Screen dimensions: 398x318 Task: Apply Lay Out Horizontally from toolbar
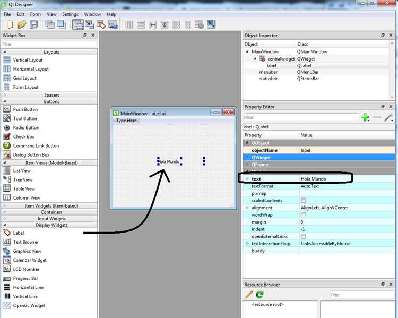point(129,24)
